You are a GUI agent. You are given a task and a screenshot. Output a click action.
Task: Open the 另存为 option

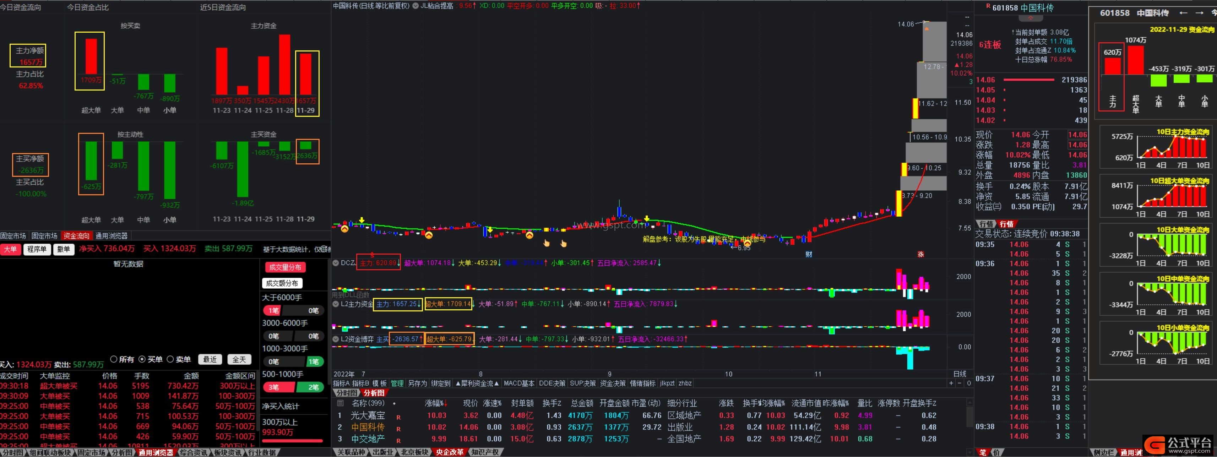click(417, 383)
